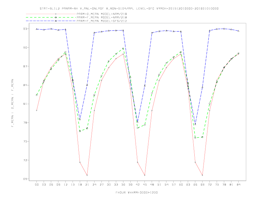
Task: Click x-axis tick label 78
Action: click(224, 185)
